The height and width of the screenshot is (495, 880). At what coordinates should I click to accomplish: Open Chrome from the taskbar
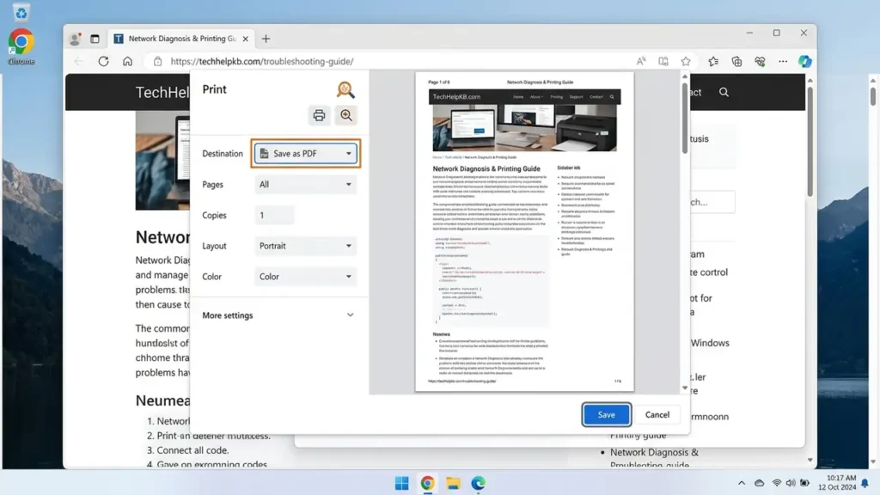pos(428,483)
